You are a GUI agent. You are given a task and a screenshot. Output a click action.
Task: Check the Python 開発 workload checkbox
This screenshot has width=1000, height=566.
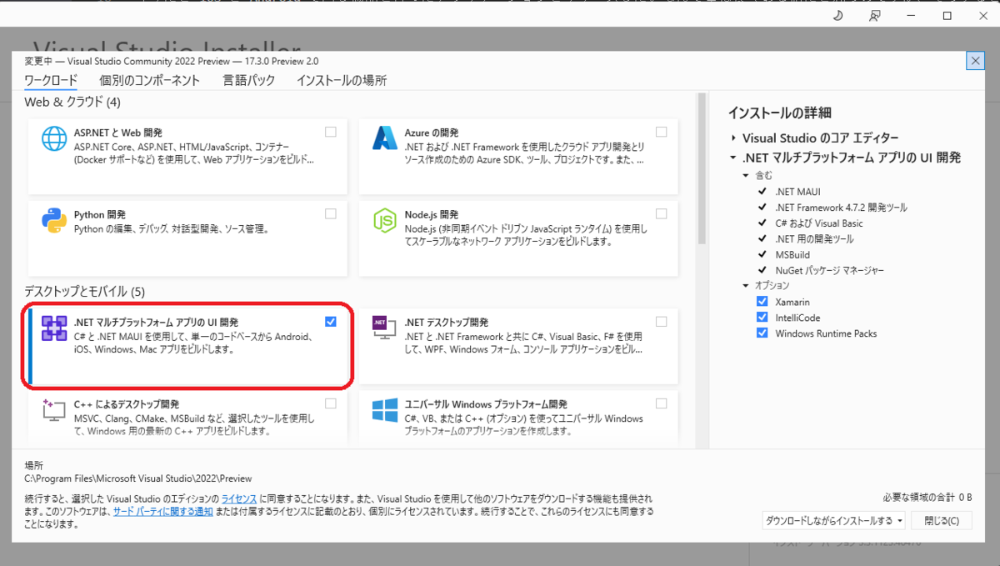pyautogui.click(x=331, y=213)
